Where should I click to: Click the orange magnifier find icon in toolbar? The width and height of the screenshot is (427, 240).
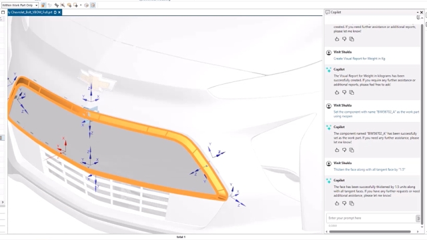pos(69,5)
